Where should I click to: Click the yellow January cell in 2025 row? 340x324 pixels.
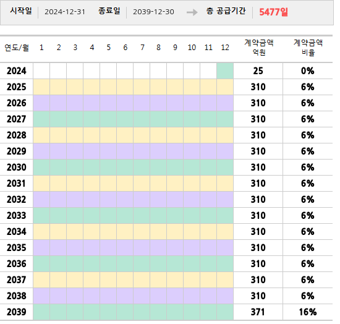tap(41, 87)
